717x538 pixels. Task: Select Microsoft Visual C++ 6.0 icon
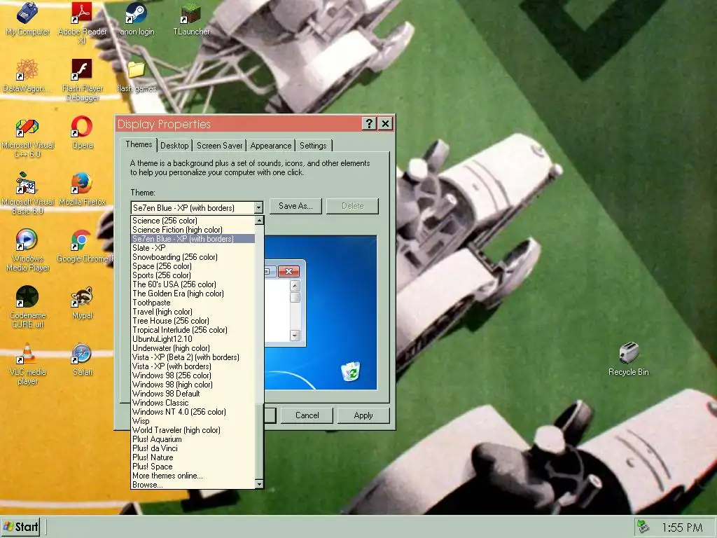(x=27, y=137)
